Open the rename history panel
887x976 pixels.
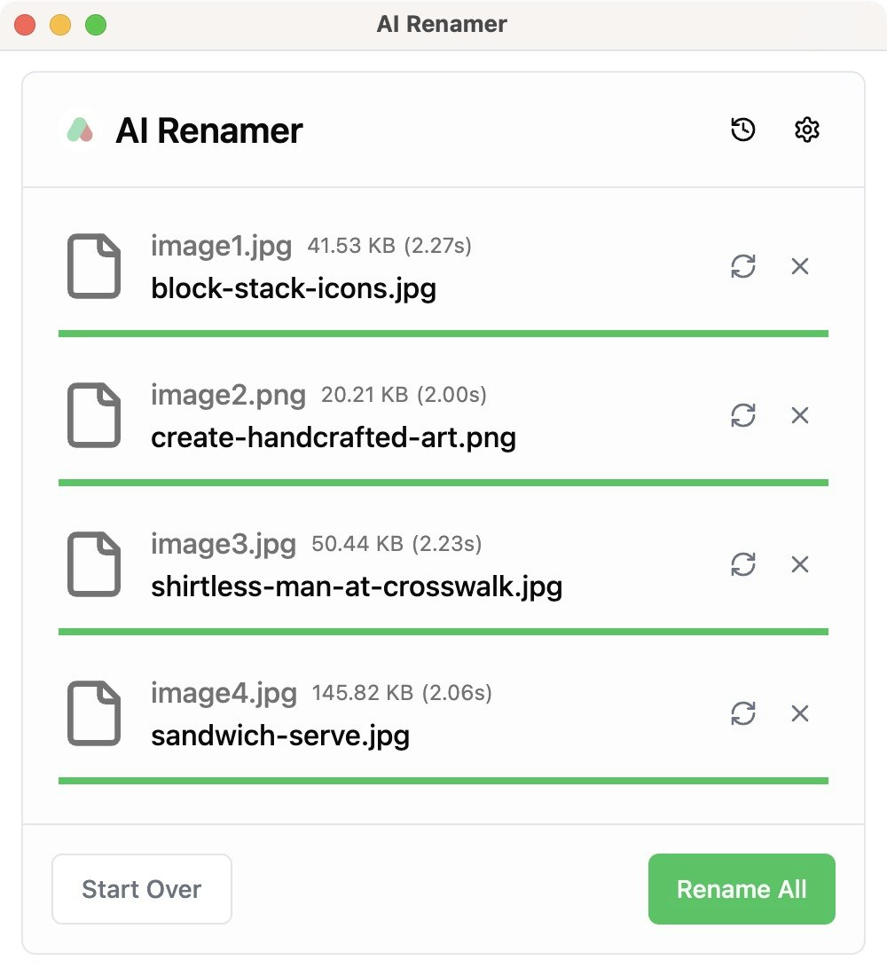coord(742,130)
